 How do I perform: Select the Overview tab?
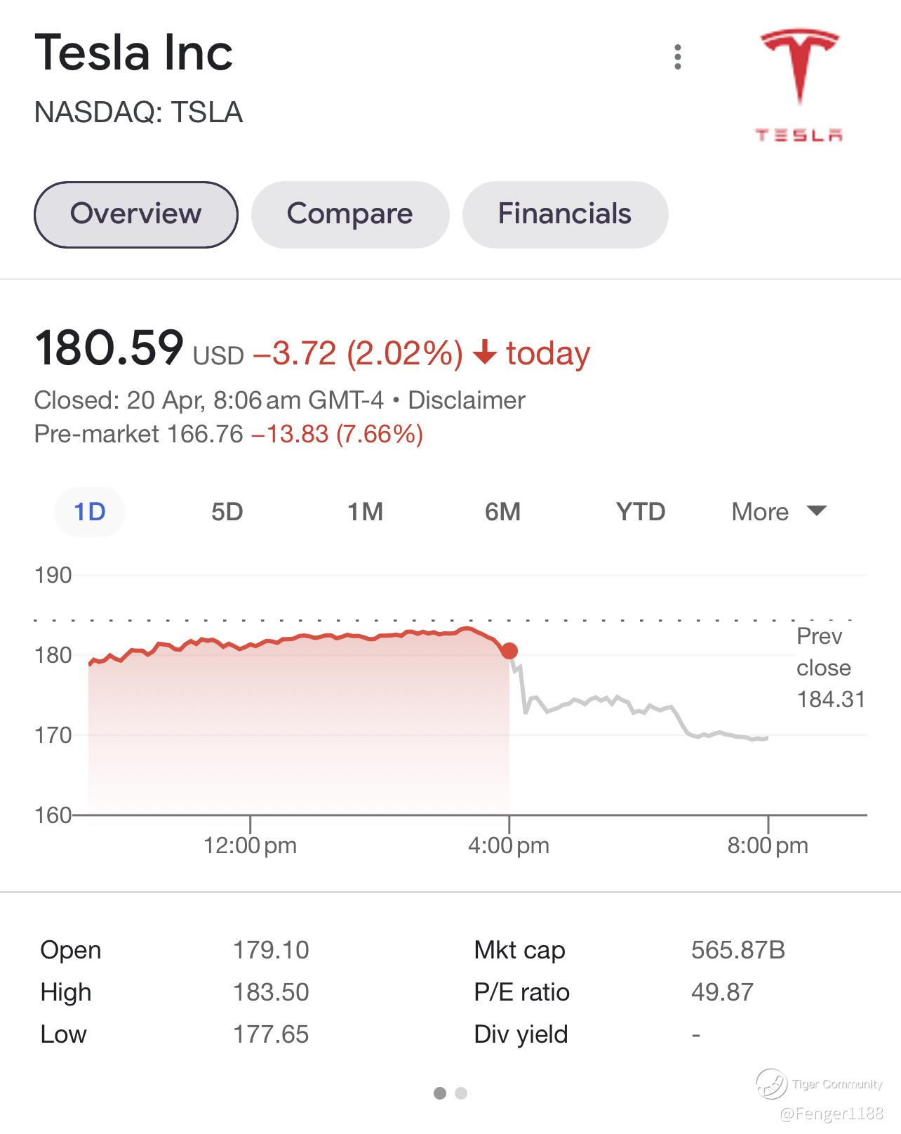[x=136, y=214]
